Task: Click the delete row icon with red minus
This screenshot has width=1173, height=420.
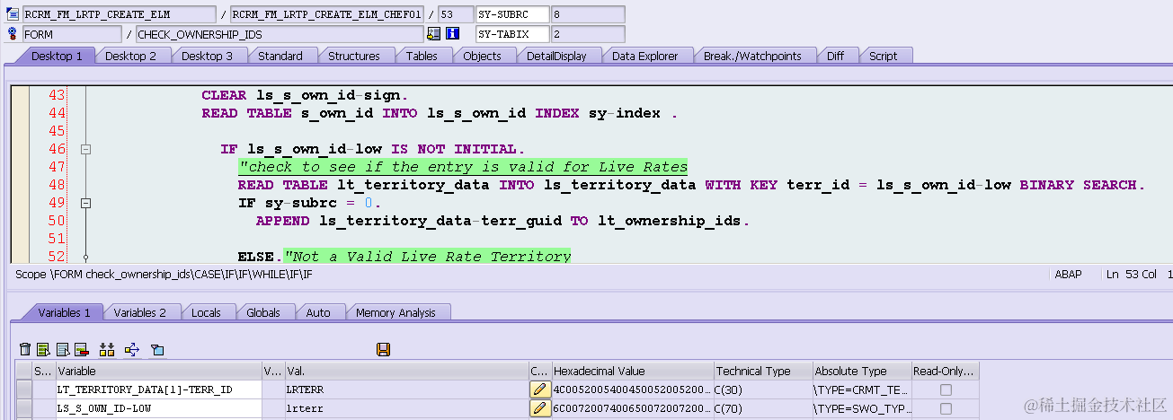Action: click(81, 349)
